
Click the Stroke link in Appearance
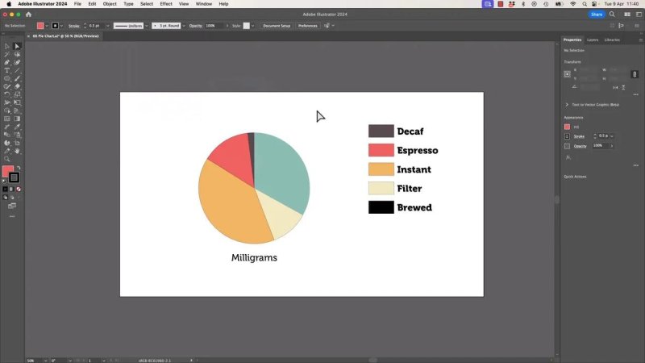[x=579, y=136]
